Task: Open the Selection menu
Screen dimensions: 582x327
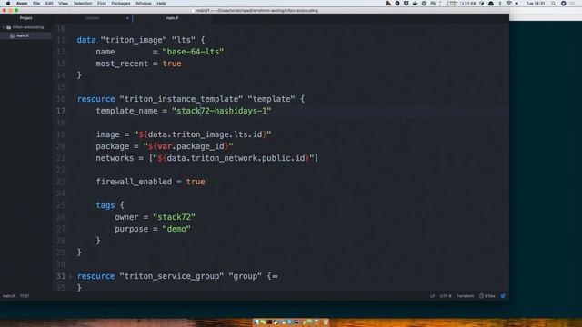Action: click(x=83, y=4)
